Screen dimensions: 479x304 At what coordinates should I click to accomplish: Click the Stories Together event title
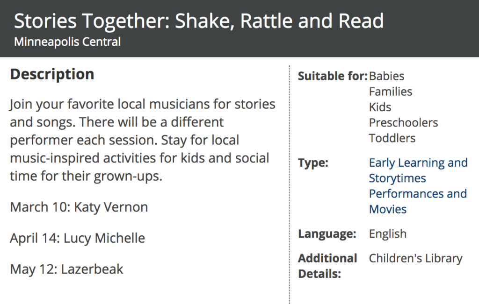click(x=199, y=21)
